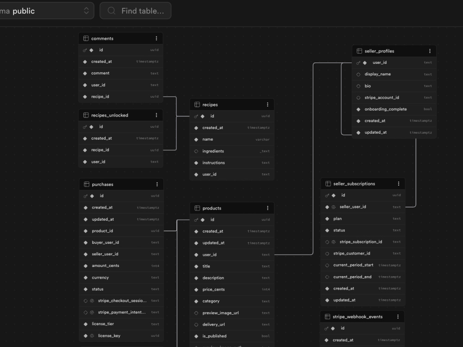Click the comment column in comments
463x347 pixels.
(x=121, y=73)
